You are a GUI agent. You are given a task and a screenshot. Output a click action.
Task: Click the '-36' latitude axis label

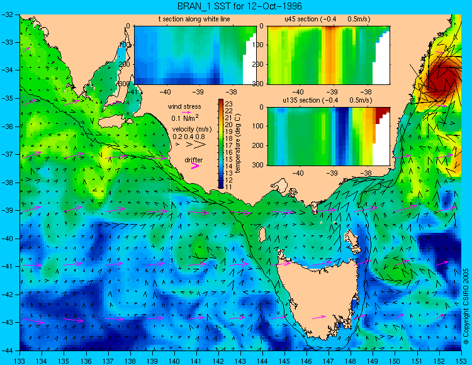[7, 126]
